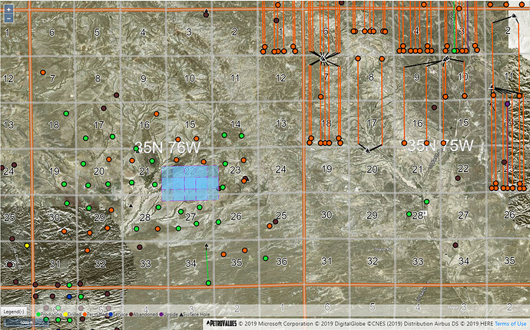Select the only yellow Drilled well on the map
Image resolution: width=530 pixels, height=330 pixels.
tap(27, 246)
